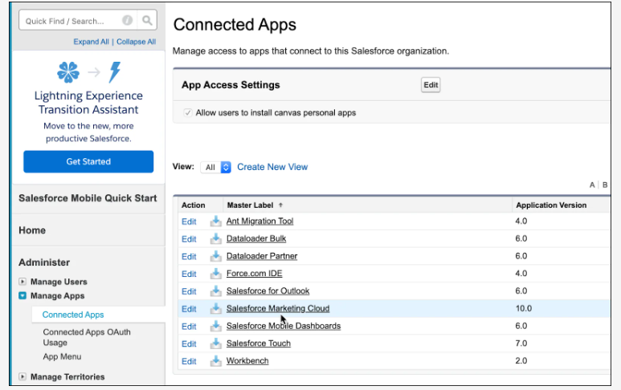Open Salesforce Mobile Quick Start

click(88, 198)
